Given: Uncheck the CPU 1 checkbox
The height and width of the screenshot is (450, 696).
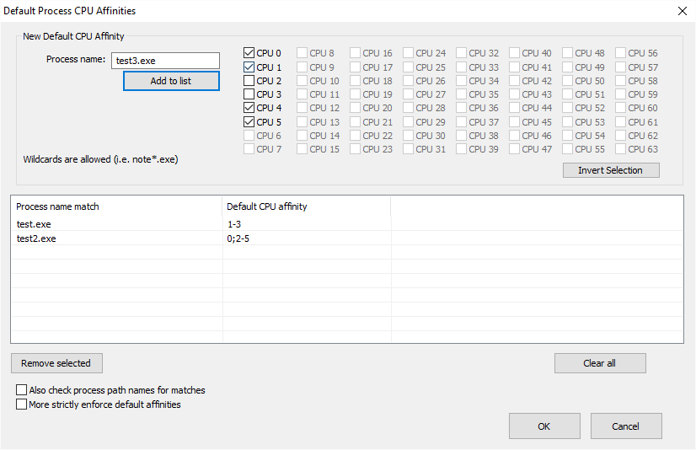Looking at the screenshot, I should (x=249, y=67).
